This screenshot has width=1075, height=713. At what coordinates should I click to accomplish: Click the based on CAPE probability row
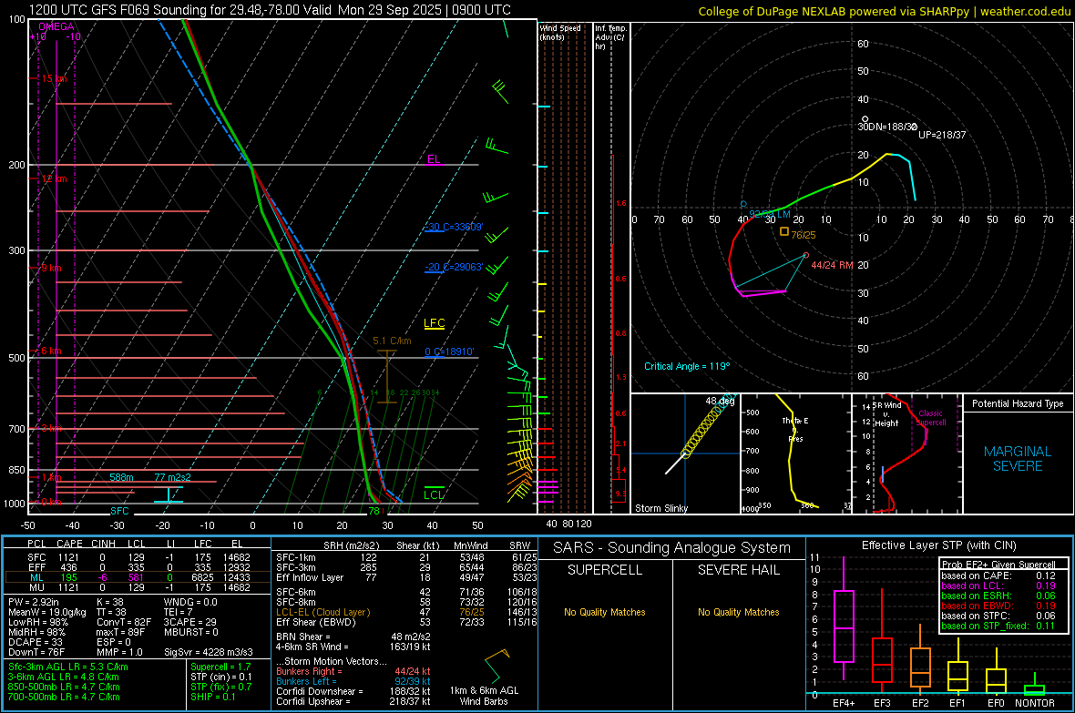(x=998, y=575)
